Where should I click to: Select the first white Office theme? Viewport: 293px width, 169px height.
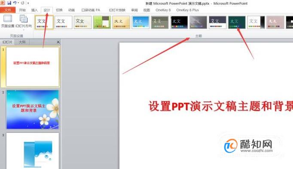point(44,22)
